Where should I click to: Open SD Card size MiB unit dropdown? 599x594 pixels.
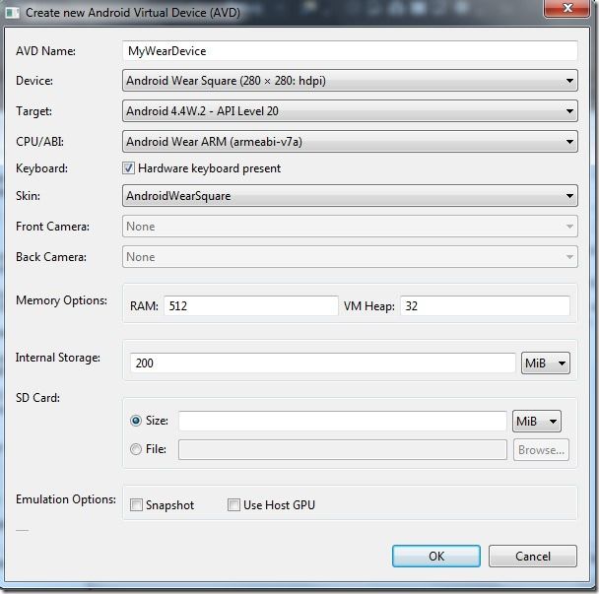(x=537, y=421)
